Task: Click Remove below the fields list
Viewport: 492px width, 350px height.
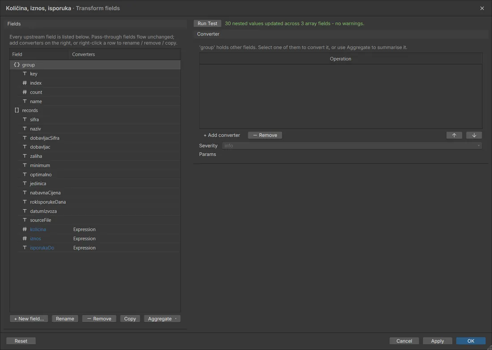Action: pos(99,319)
